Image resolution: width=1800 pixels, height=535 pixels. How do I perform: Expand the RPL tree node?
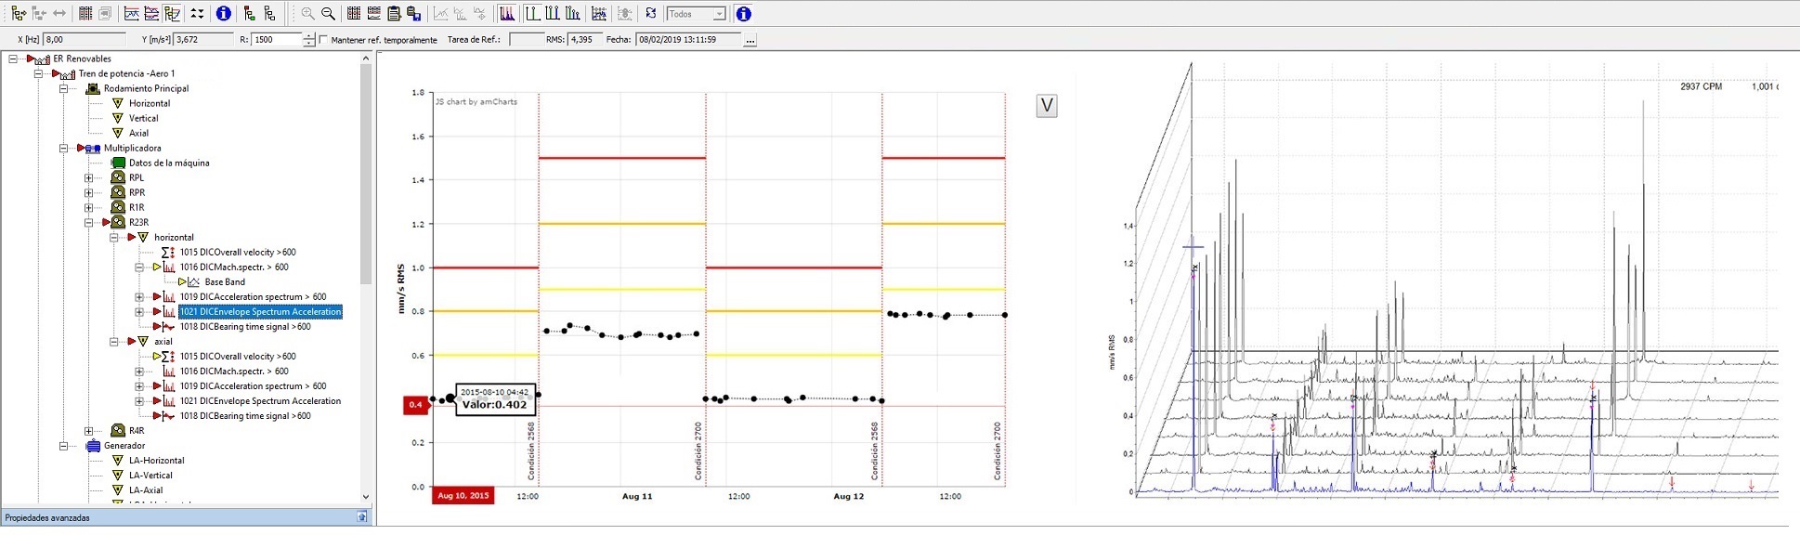(x=89, y=178)
